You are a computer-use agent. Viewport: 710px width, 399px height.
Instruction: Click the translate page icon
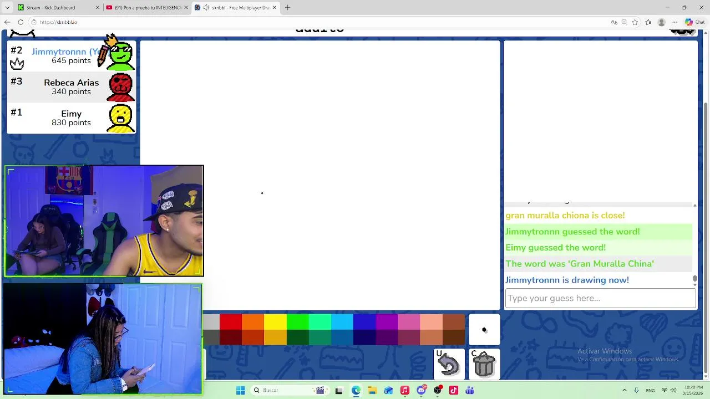point(614,22)
